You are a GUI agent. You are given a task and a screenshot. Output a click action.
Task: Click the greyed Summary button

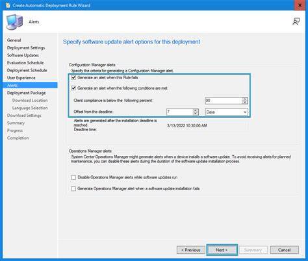253,250
